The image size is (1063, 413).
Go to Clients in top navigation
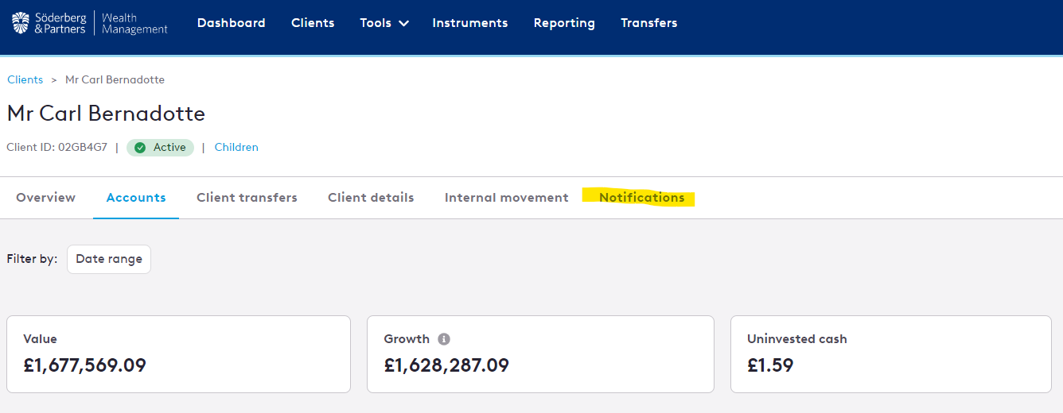(x=313, y=23)
